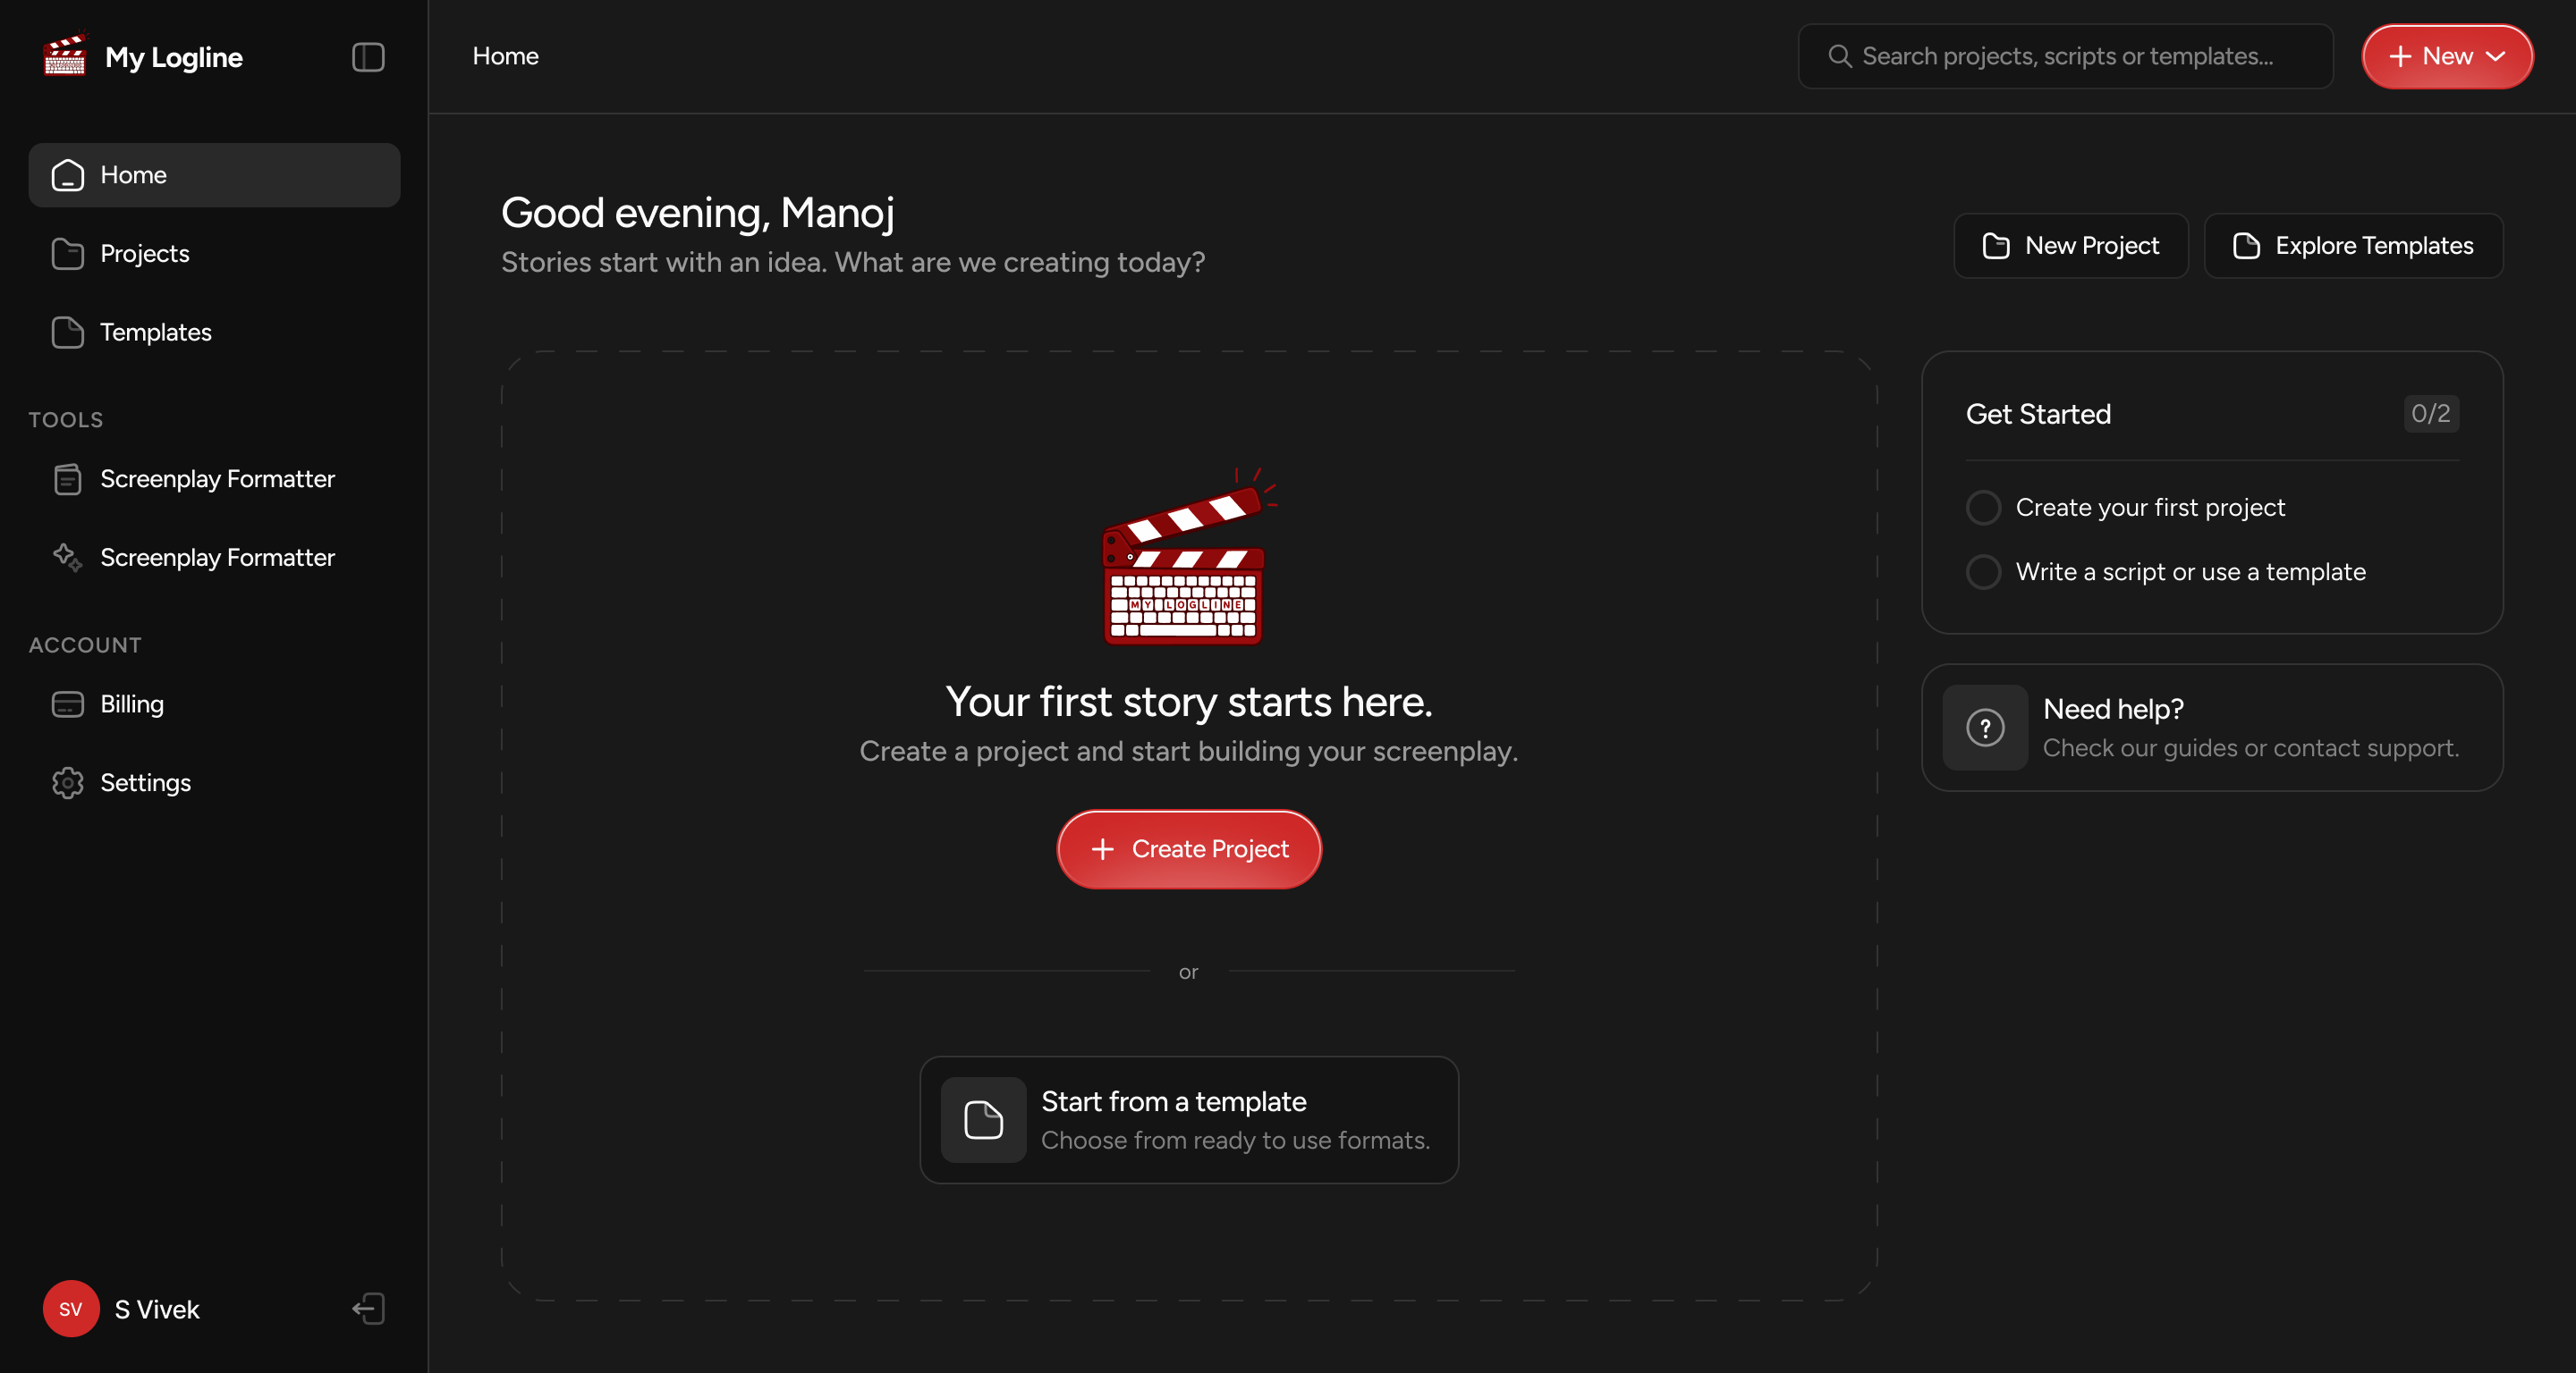The height and width of the screenshot is (1373, 2576).
Task: Click the My Logline clapperboard logo
Action: pos(65,56)
